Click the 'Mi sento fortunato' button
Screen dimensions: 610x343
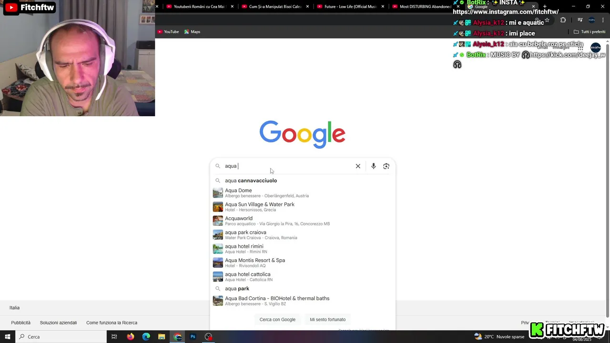[x=328, y=320]
